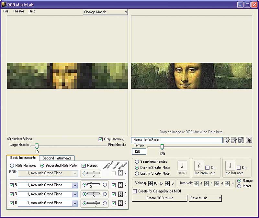Open the G instrument dropdown
The height and width of the screenshot is (218, 259).
pyautogui.click(x=75, y=194)
